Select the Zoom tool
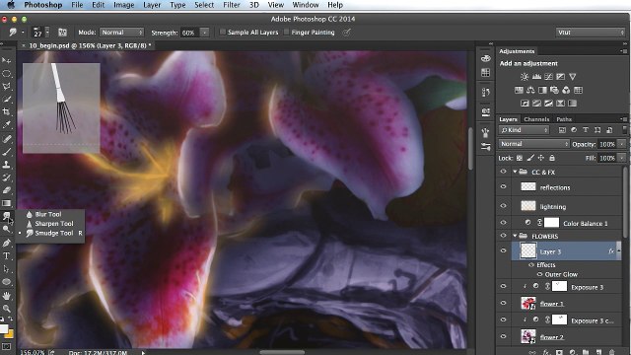This screenshot has height=355, width=631. point(7,309)
